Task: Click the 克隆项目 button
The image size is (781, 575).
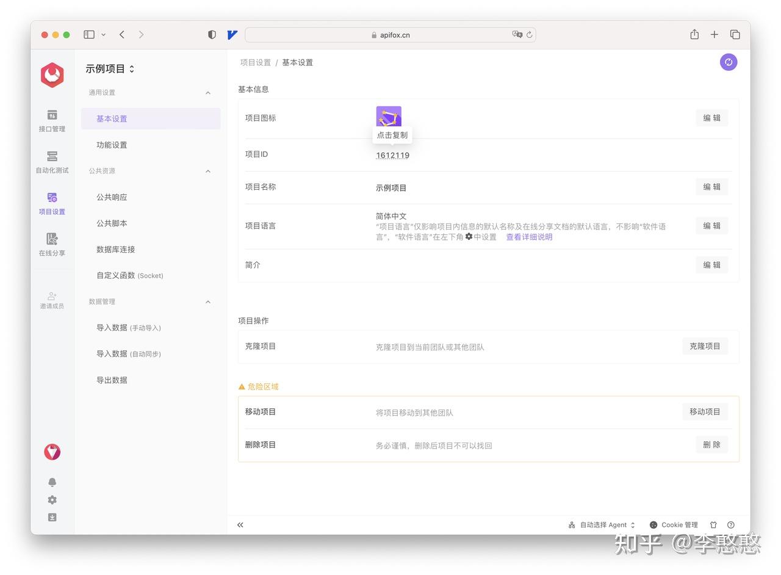Action: [705, 345]
